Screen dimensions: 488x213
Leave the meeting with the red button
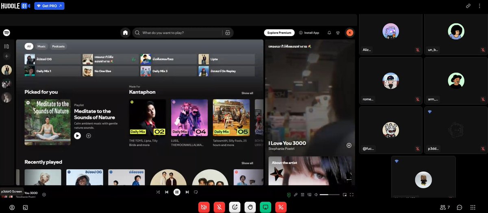tap(281, 207)
